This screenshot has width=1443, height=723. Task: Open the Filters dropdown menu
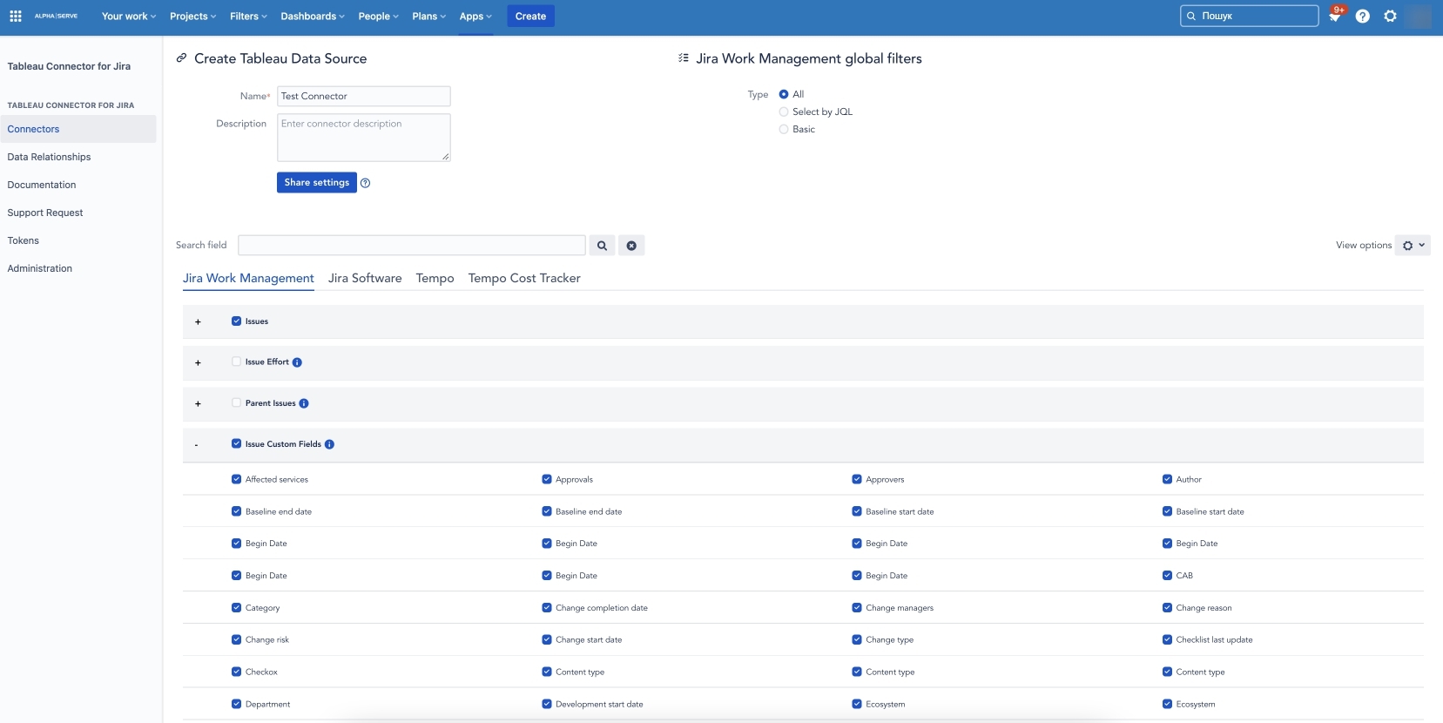click(248, 16)
